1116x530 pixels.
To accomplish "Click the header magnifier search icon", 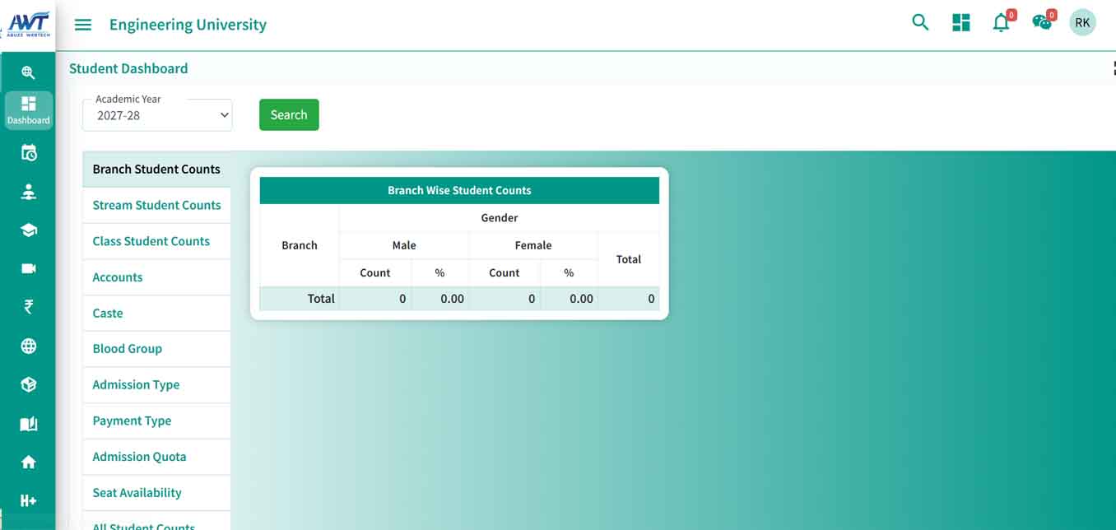I will [x=920, y=23].
